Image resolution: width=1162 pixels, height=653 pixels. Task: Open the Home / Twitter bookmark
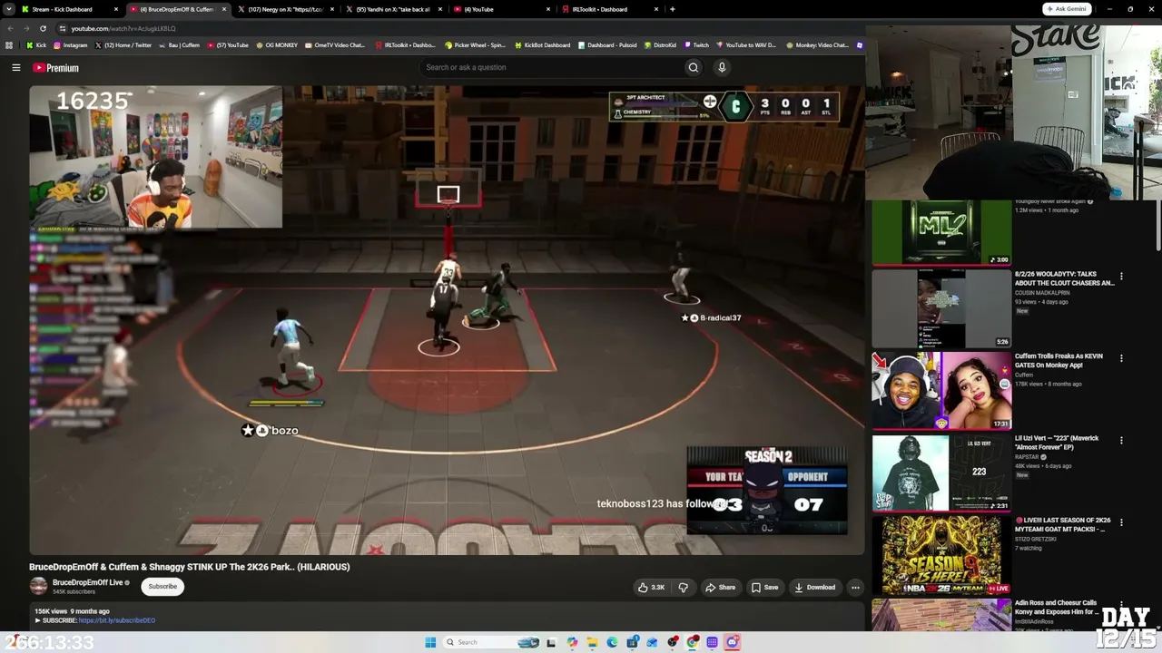click(x=123, y=45)
